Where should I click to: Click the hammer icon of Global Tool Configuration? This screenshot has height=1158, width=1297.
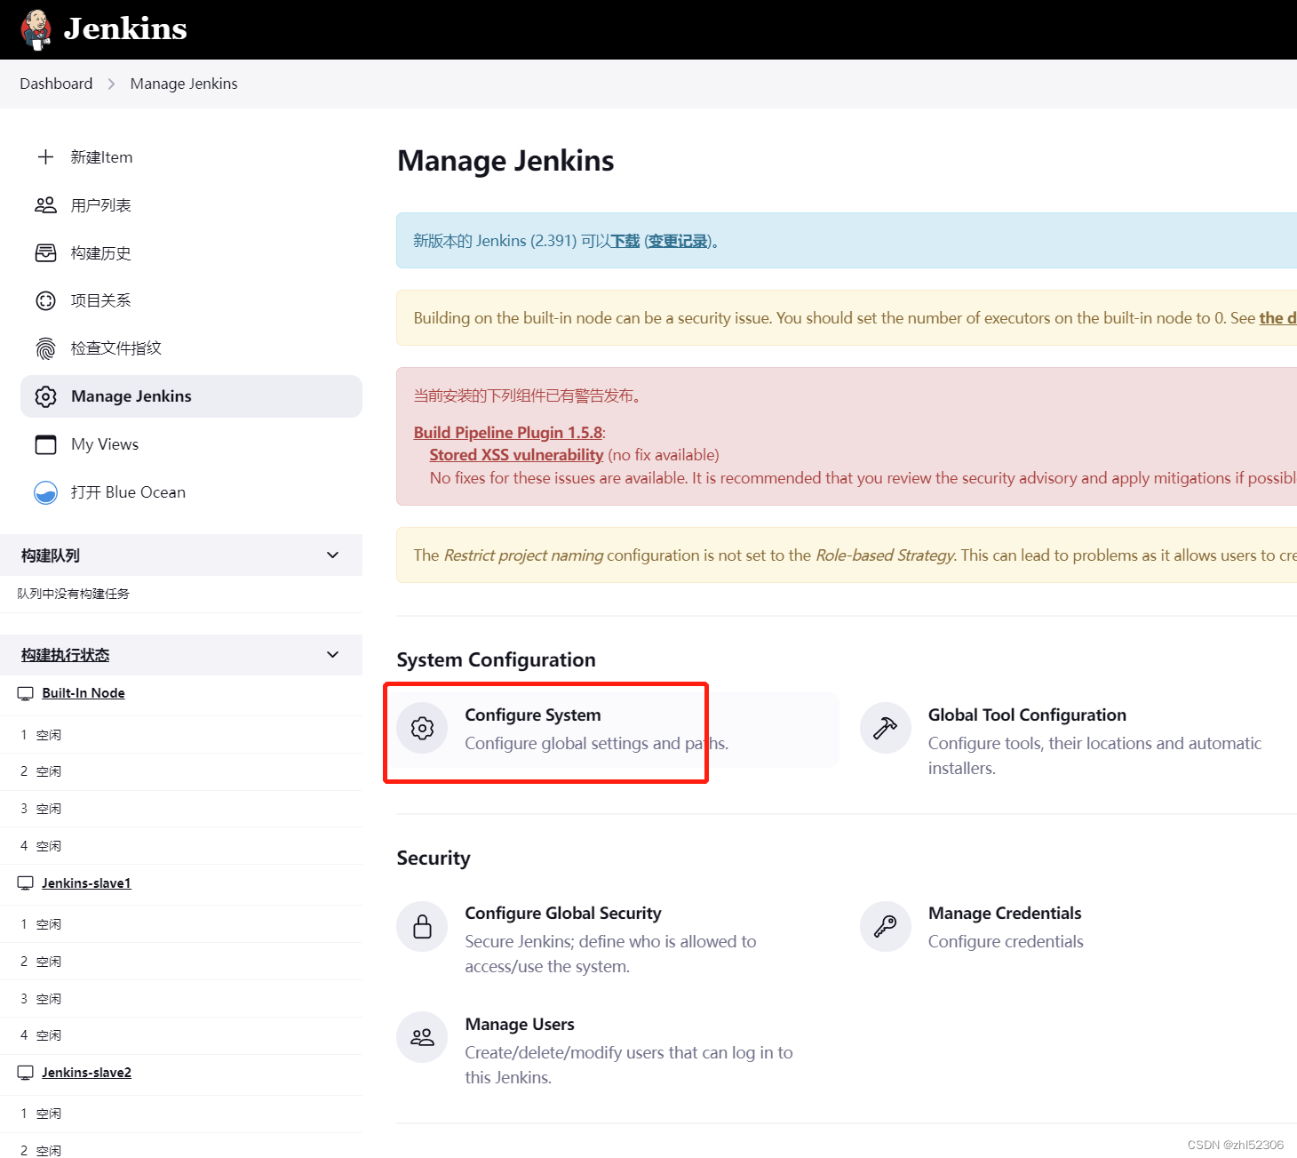(x=885, y=728)
